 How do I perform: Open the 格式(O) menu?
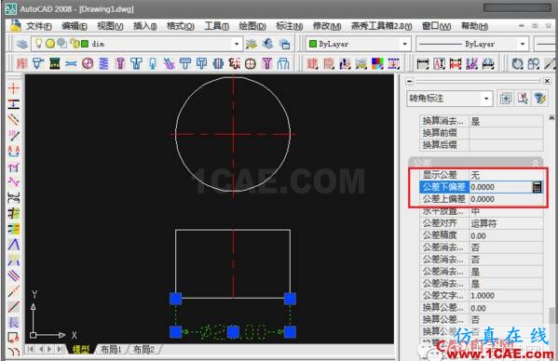tap(181, 26)
